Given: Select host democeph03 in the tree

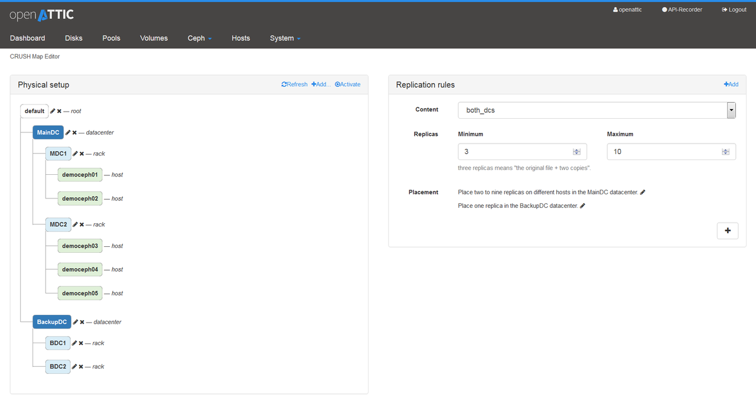Looking at the screenshot, I should 80,246.
